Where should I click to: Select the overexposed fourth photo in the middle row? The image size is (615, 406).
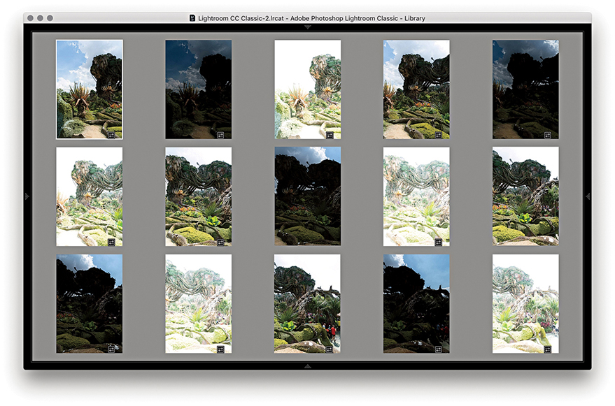tap(416, 196)
